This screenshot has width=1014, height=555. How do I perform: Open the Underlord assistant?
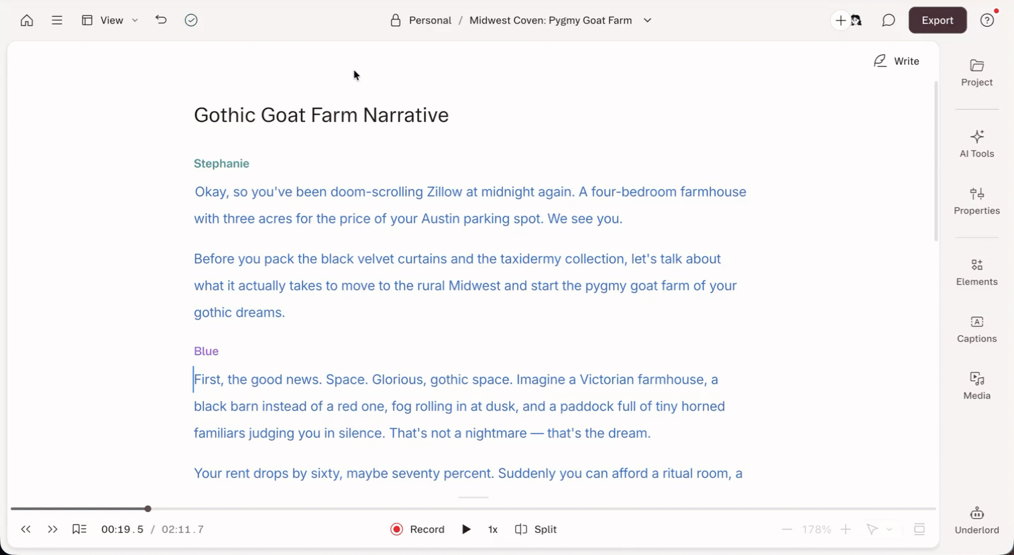[976, 520]
